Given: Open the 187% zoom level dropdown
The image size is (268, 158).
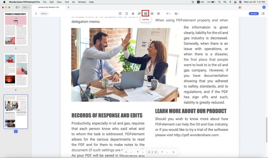Looking at the screenshot, I should (x=26, y=7).
